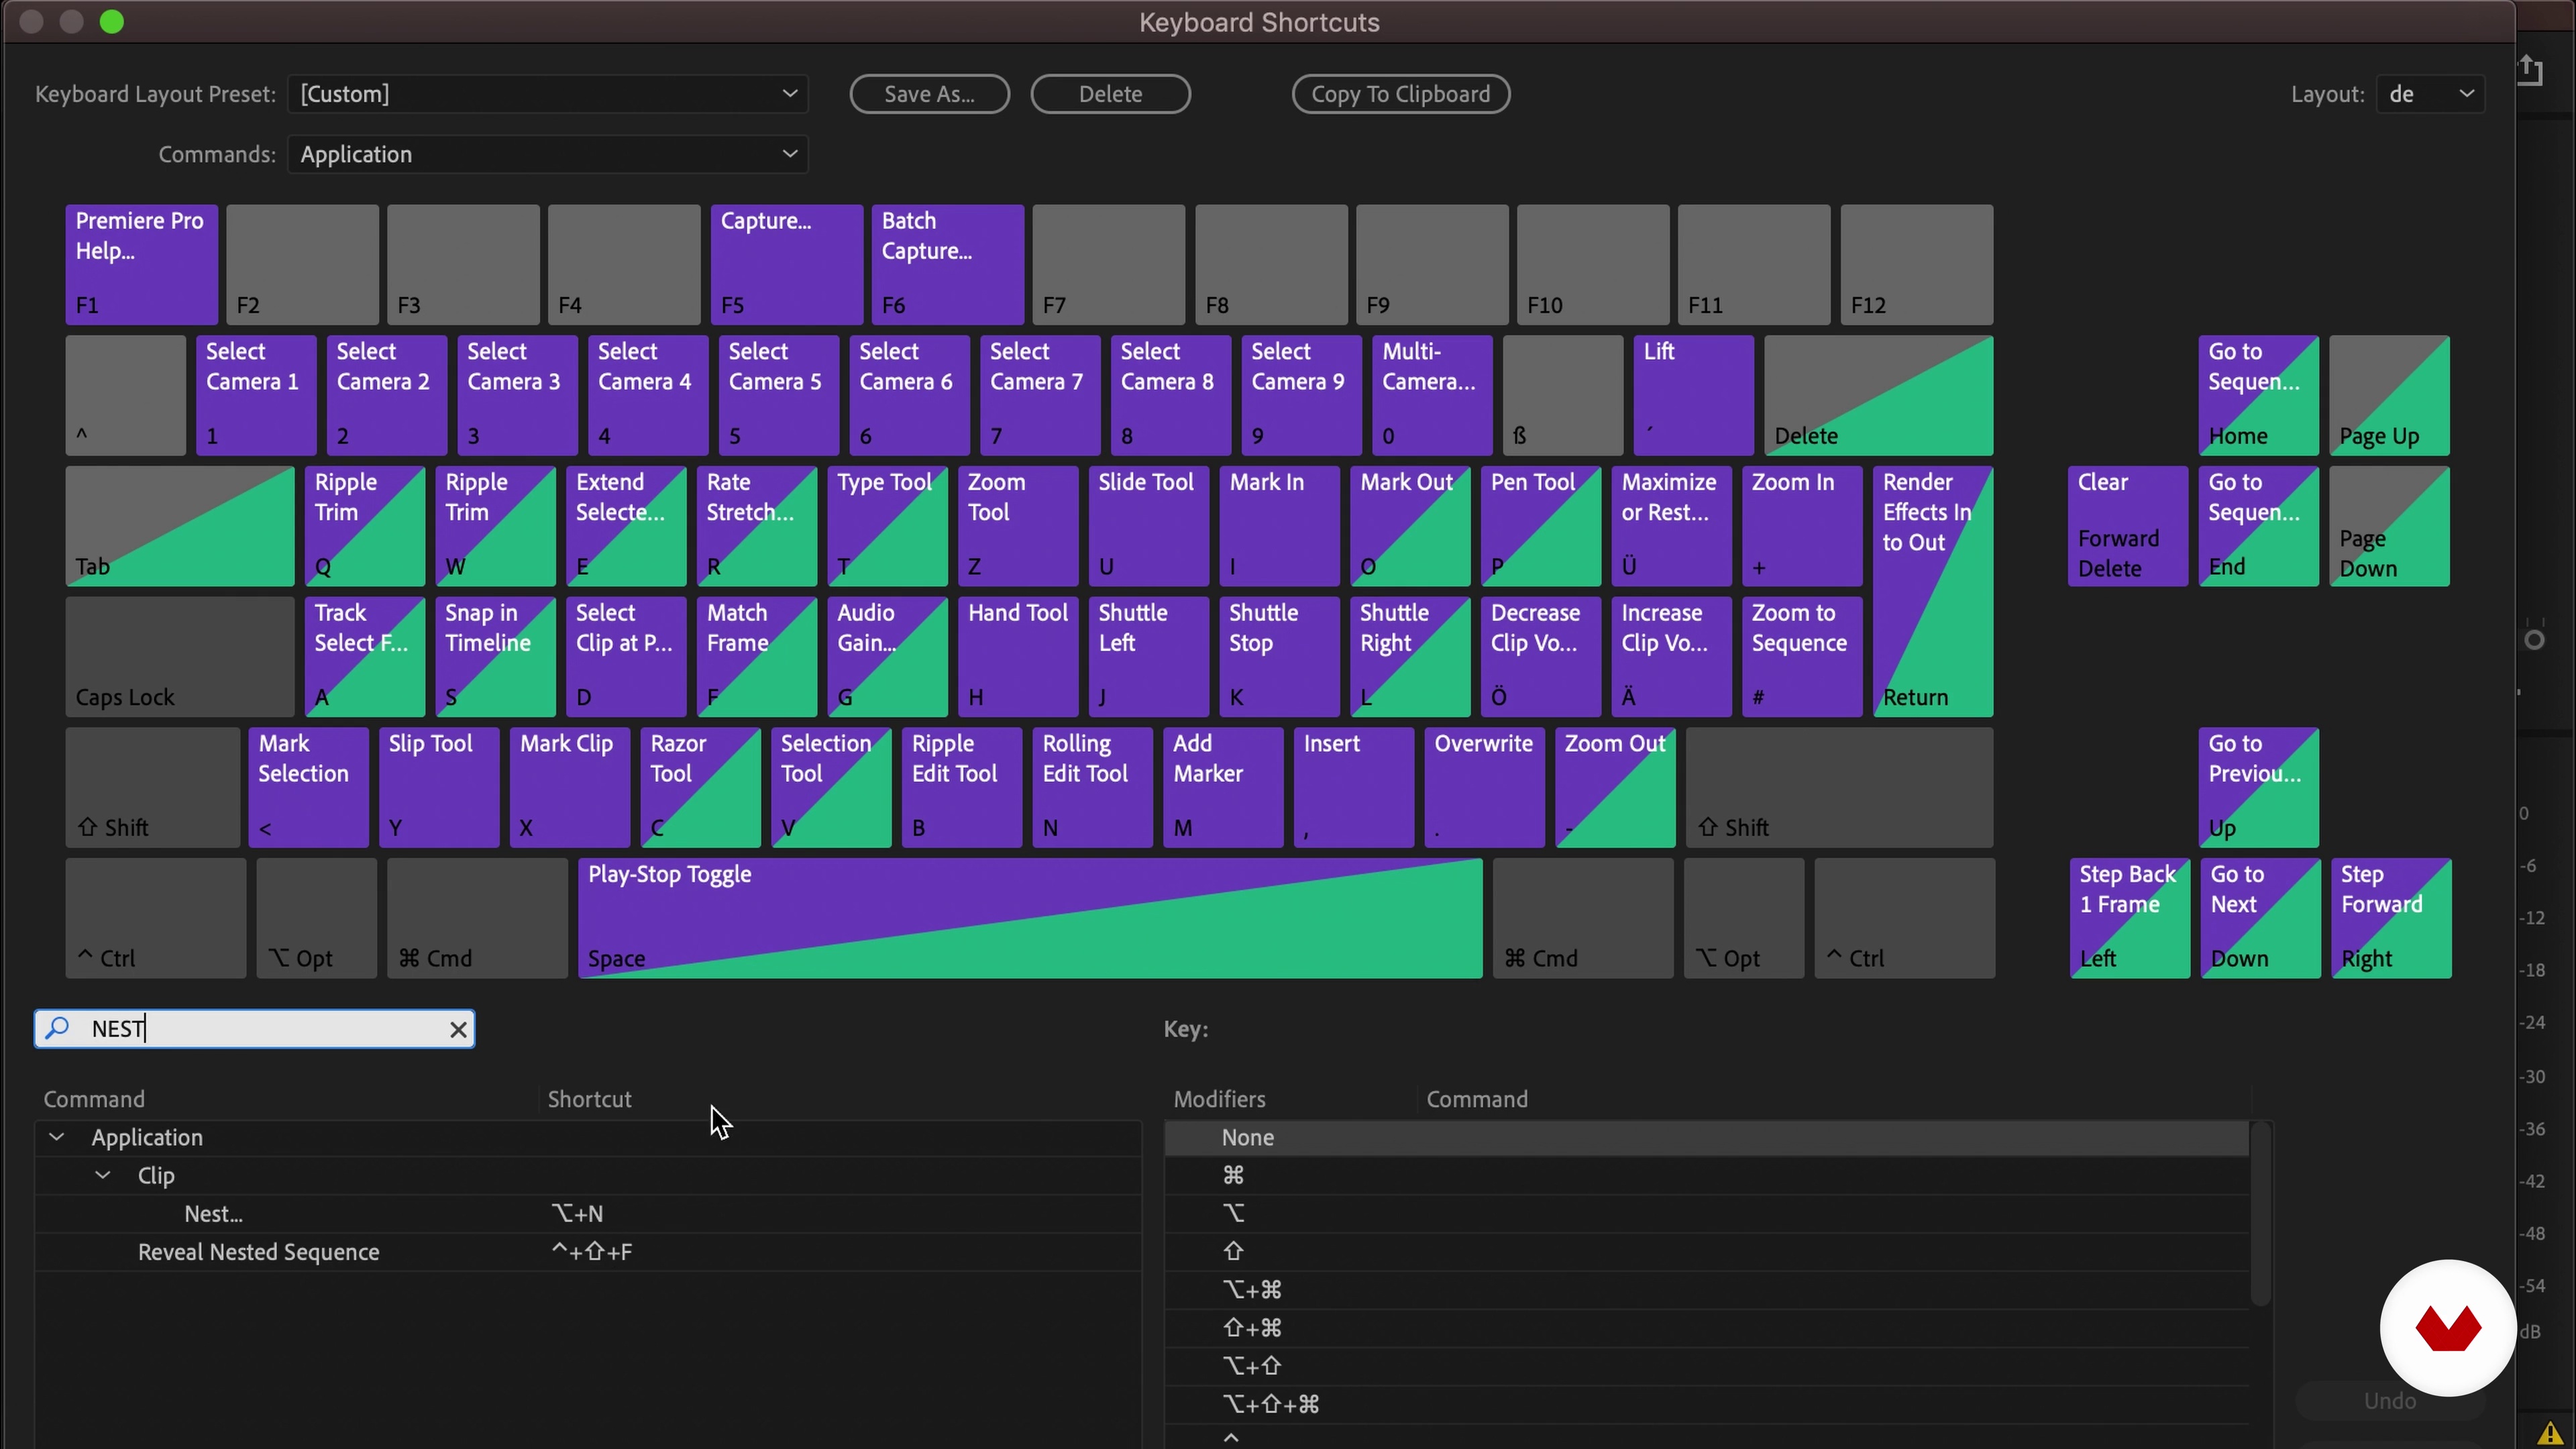Click the Delete preset button
2576x1449 pixels.
(x=1110, y=94)
